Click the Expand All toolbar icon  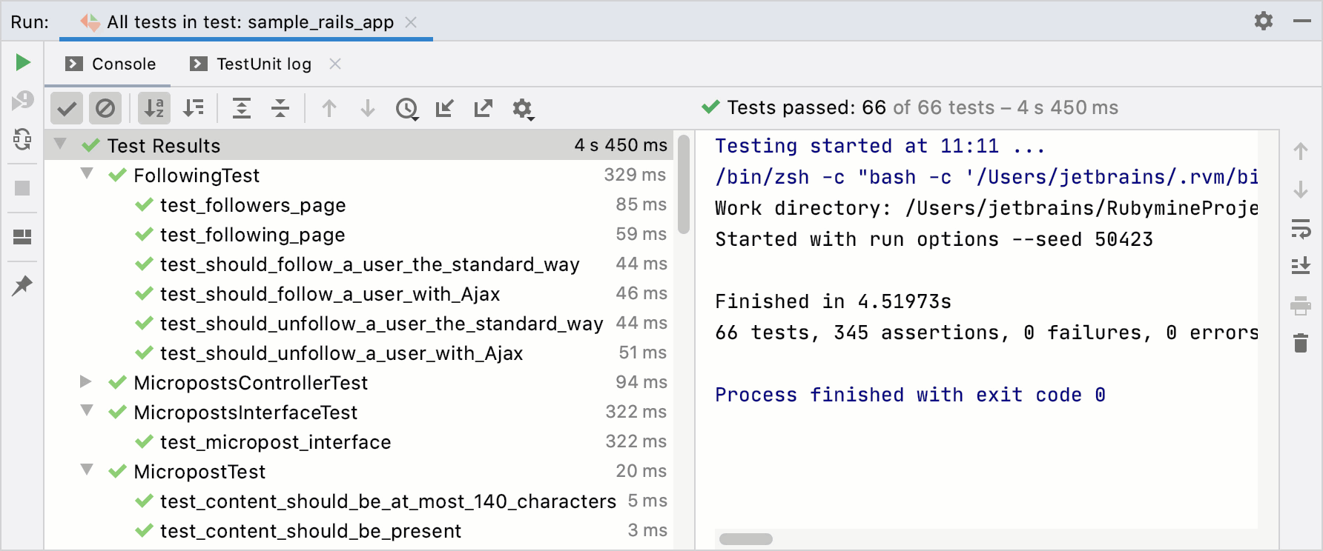click(x=242, y=108)
